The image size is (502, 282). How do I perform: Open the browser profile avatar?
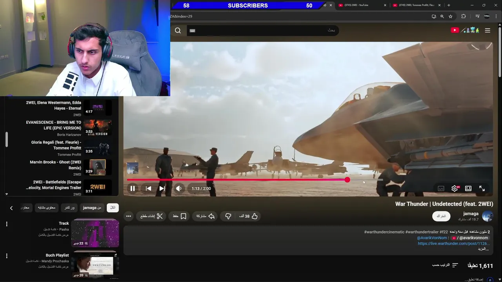[x=487, y=16]
